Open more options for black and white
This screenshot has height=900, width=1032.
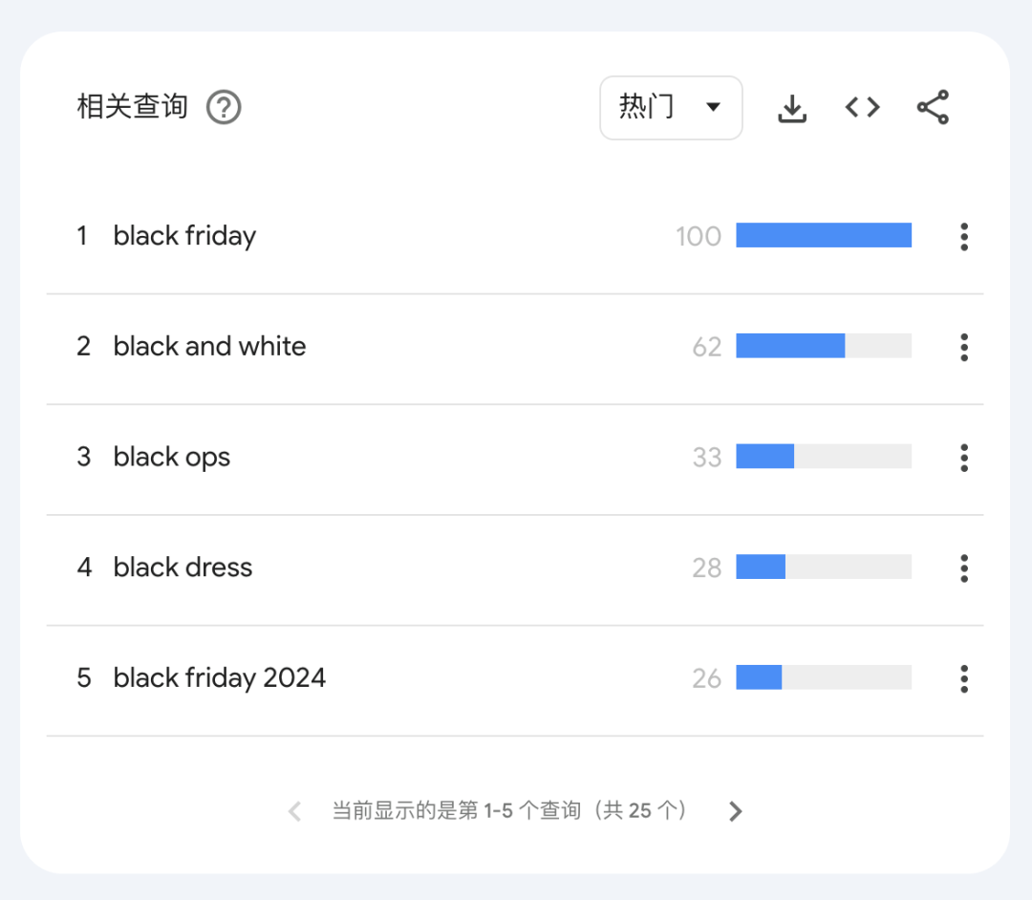click(963, 347)
